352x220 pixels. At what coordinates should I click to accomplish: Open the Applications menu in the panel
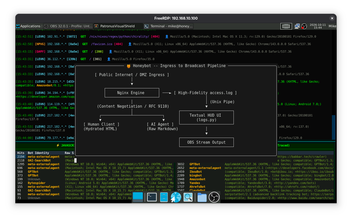pyautogui.click(x=29, y=26)
